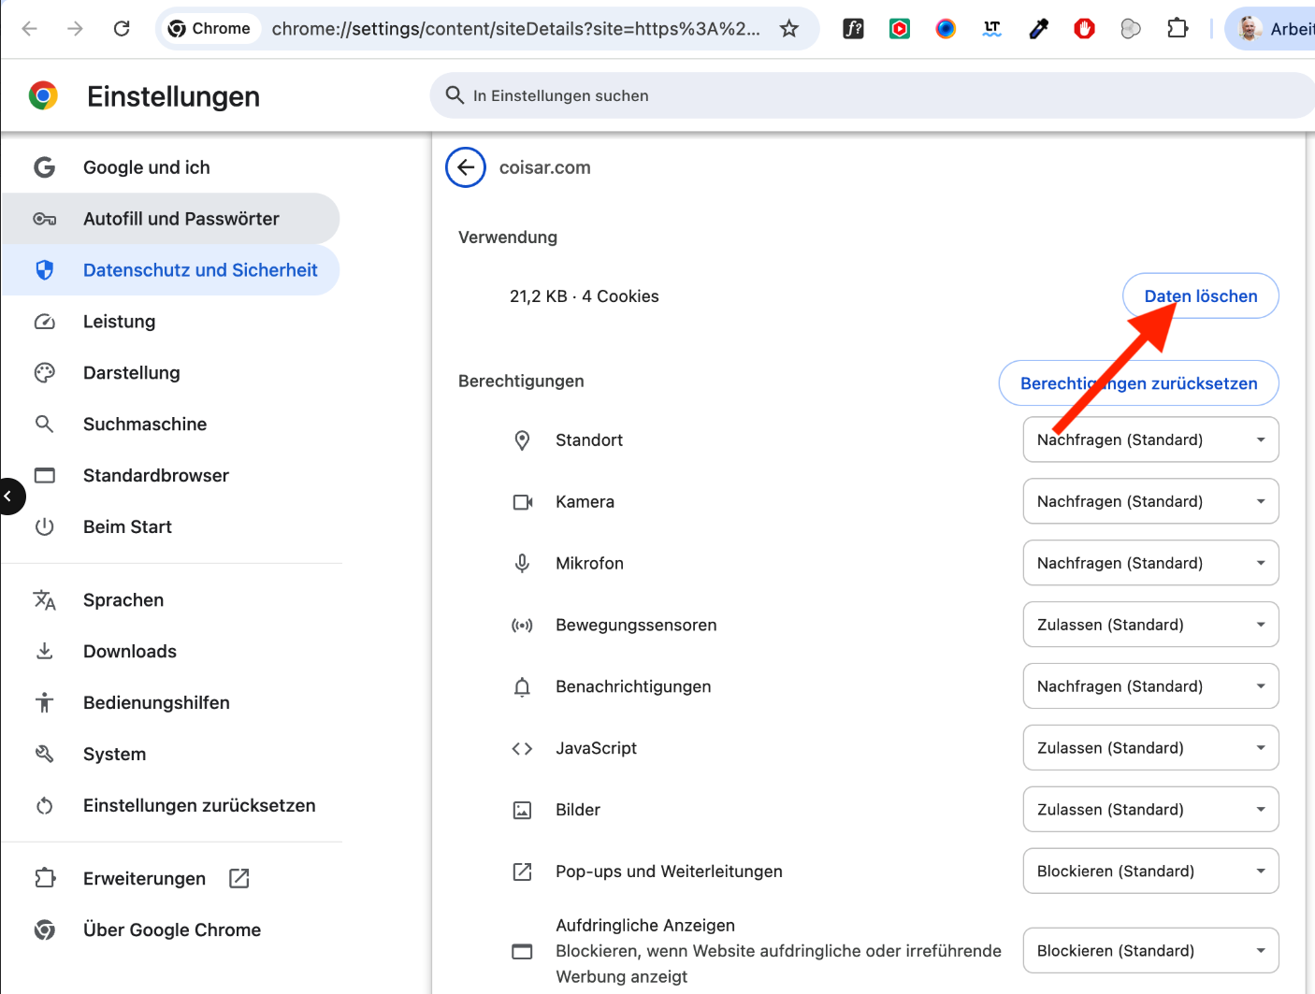Focus the 'In Einstellungen suchen' search field
The height and width of the screenshot is (994, 1315).
coord(873,95)
